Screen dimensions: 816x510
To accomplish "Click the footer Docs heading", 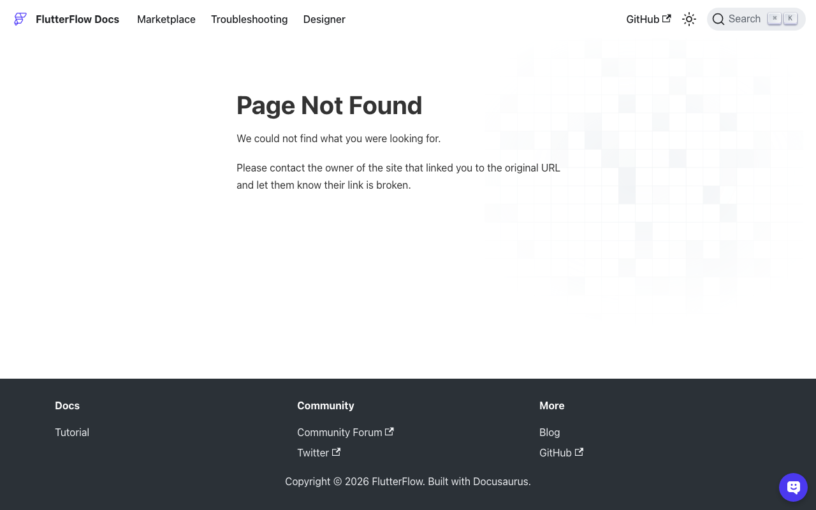I will coord(67,405).
